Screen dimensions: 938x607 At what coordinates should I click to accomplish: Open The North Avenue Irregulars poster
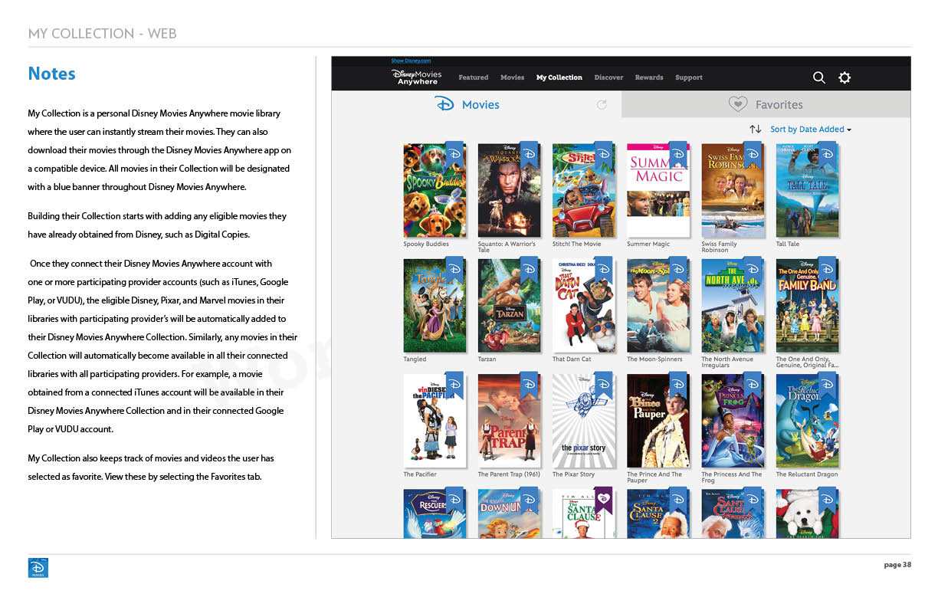(733, 306)
